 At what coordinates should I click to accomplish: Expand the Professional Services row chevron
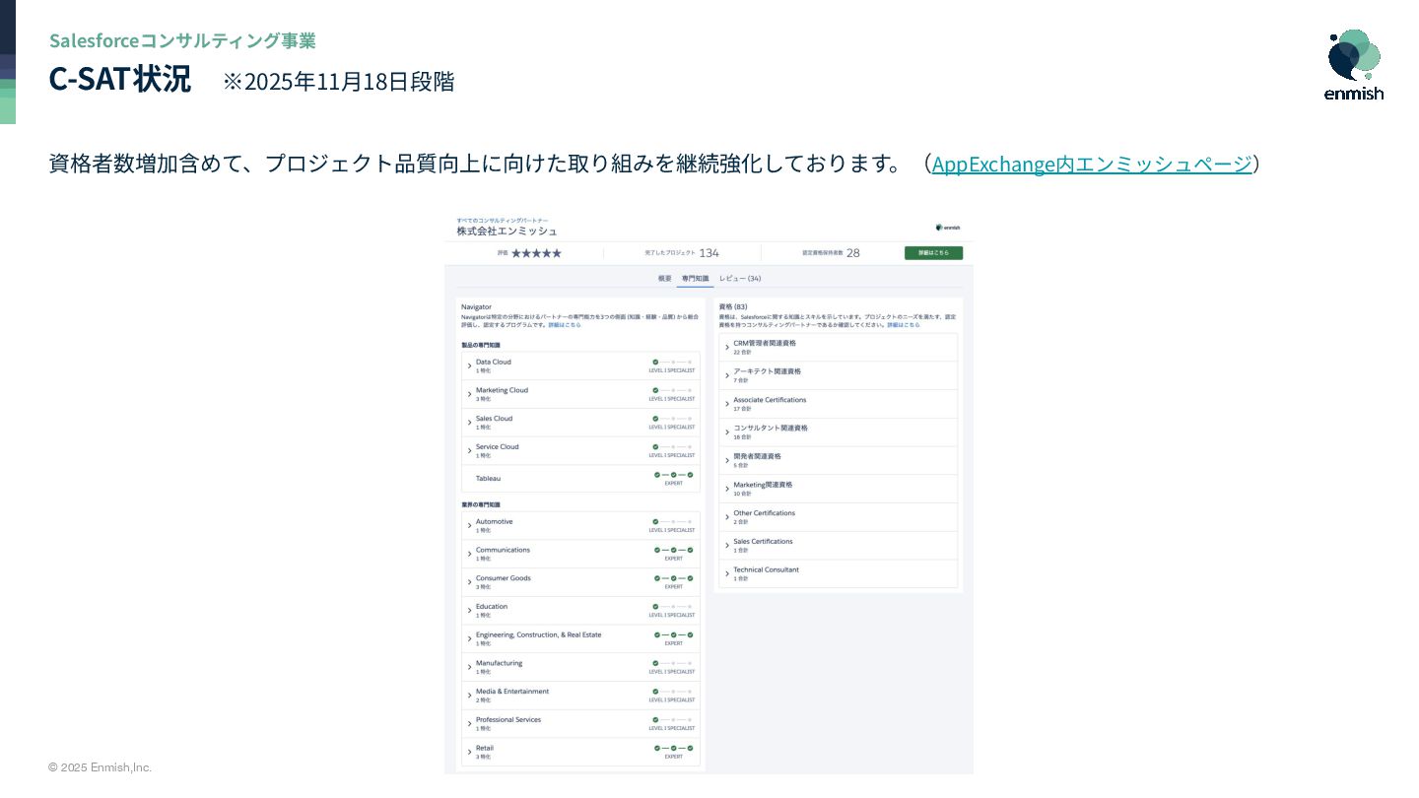pos(469,723)
